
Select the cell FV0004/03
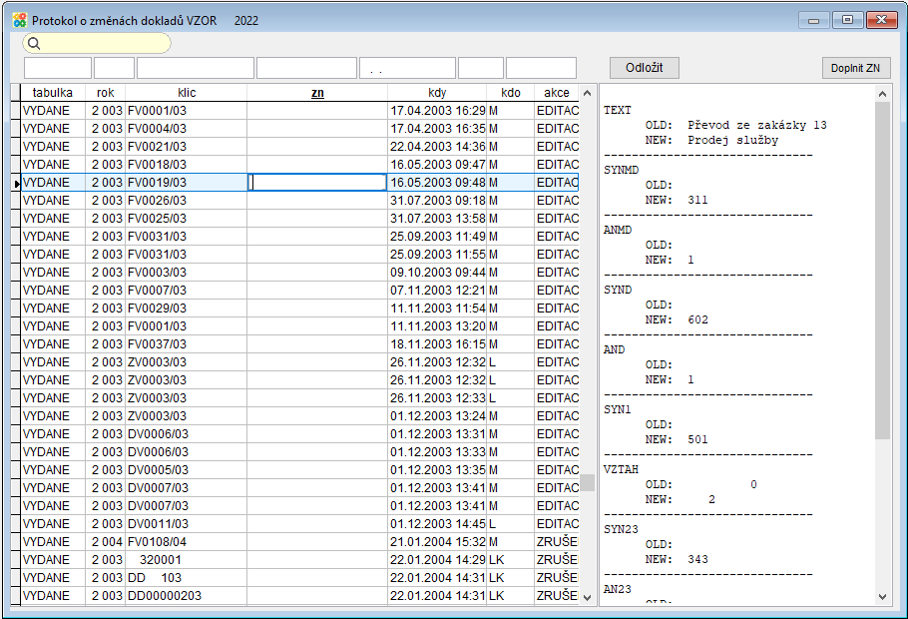pos(186,129)
